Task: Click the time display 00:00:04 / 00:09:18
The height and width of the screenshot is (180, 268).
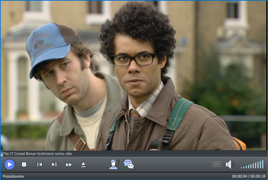Action: [248, 176]
